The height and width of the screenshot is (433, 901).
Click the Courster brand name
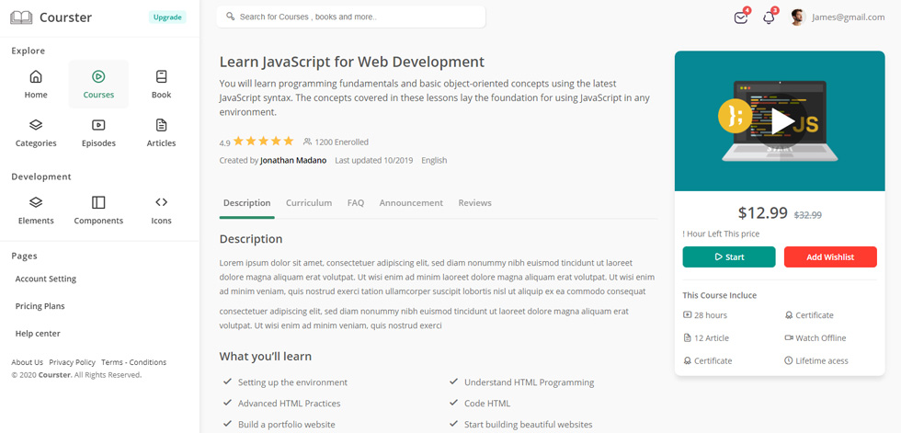(65, 17)
